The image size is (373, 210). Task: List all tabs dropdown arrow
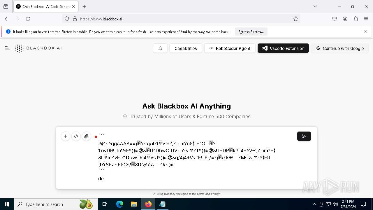click(315, 6)
